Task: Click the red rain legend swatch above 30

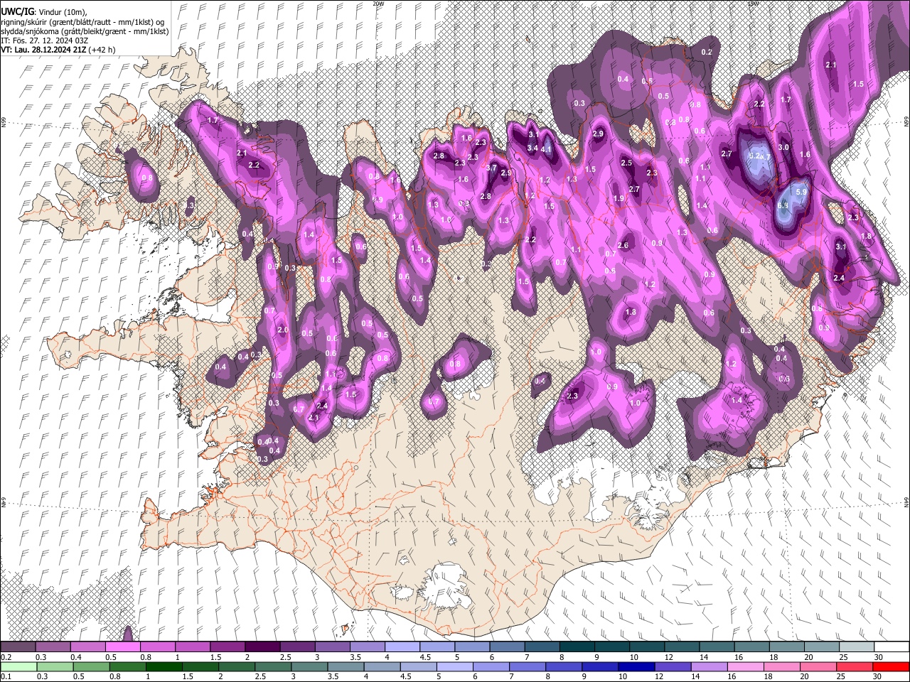Action: 892,666
